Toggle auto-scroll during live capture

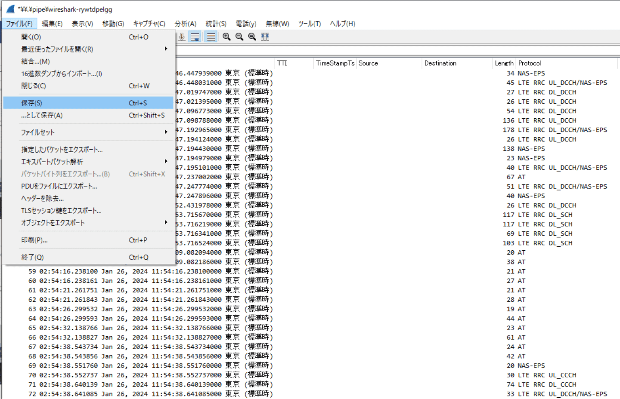pyautogui.click(x=195, y=37)
